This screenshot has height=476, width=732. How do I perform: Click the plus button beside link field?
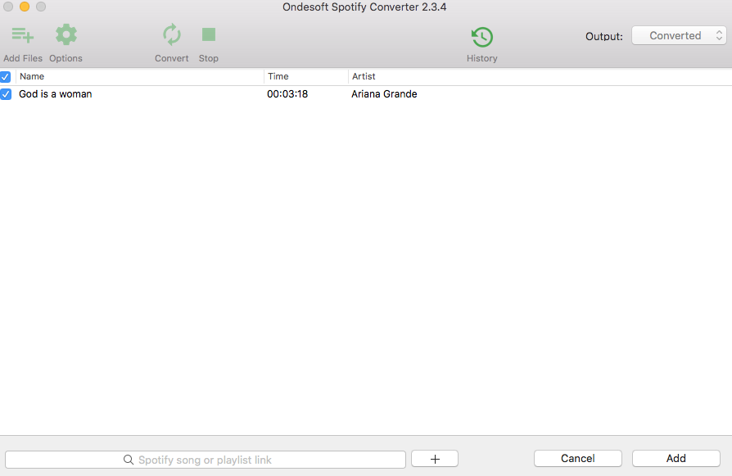click(x=435, y=459)
